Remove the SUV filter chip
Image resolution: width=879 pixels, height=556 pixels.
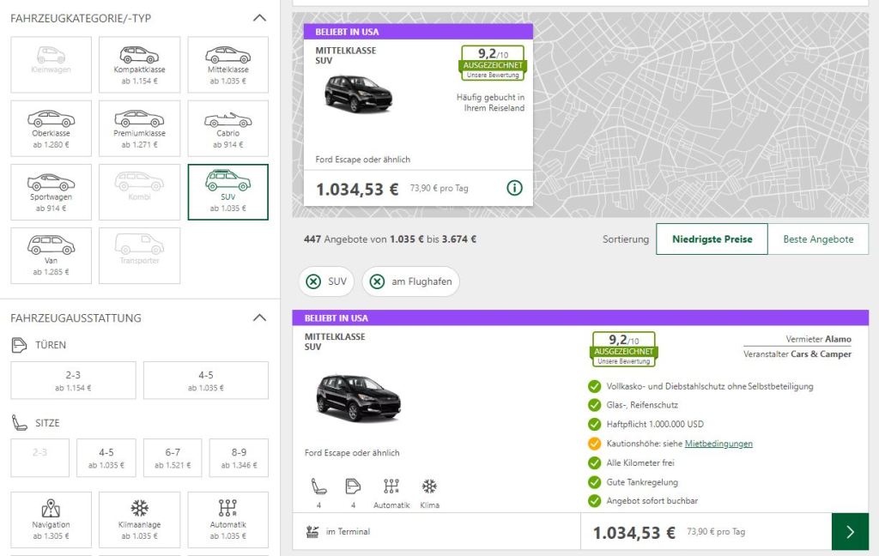point(314,281)
